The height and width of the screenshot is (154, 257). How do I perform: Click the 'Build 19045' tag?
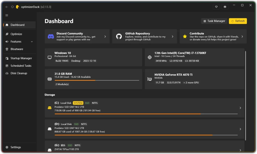(x=62, y=61)
